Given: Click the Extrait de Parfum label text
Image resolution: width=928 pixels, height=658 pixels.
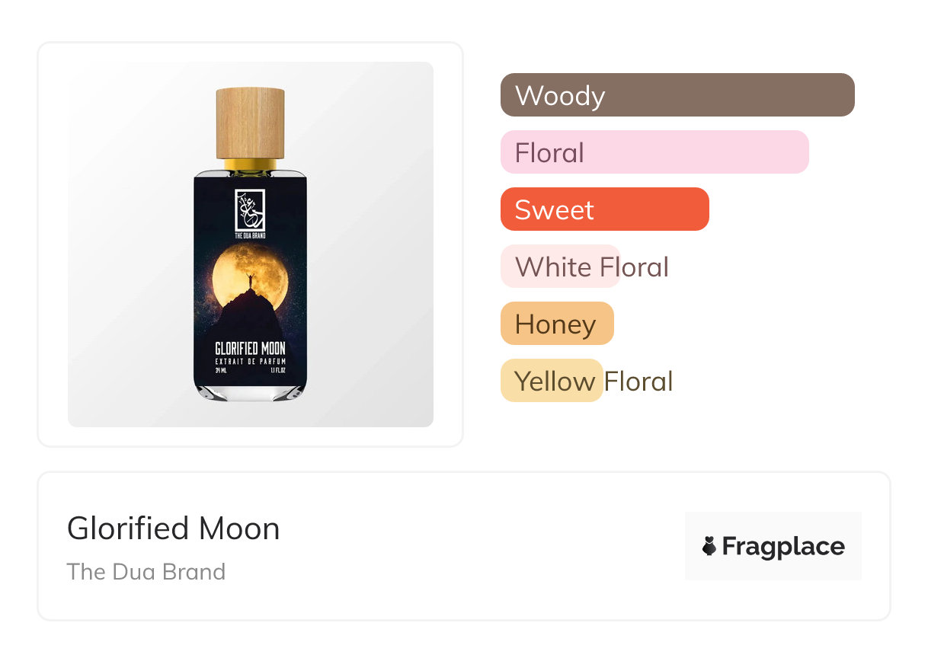Looking at the screenshot, I should point(250,360).
